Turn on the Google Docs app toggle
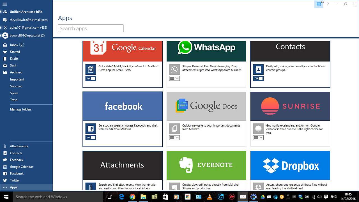This screenshot has width=359, height=202. pyautogui.click(x=174, y=137)
